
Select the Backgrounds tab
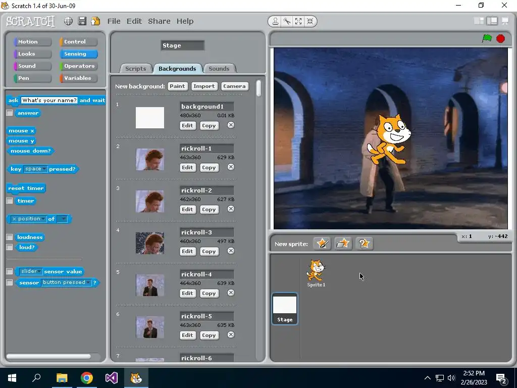coord(177,69)
